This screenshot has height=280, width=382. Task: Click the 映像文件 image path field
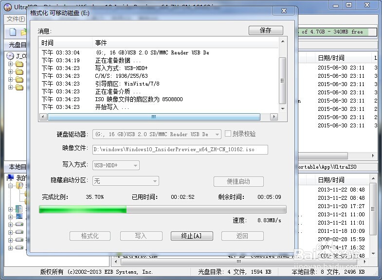click(x=180, y=149)
